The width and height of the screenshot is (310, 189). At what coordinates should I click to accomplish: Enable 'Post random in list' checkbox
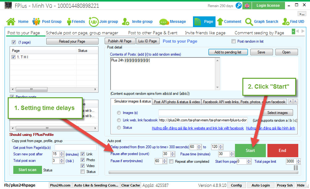click(x=234, y=41)
